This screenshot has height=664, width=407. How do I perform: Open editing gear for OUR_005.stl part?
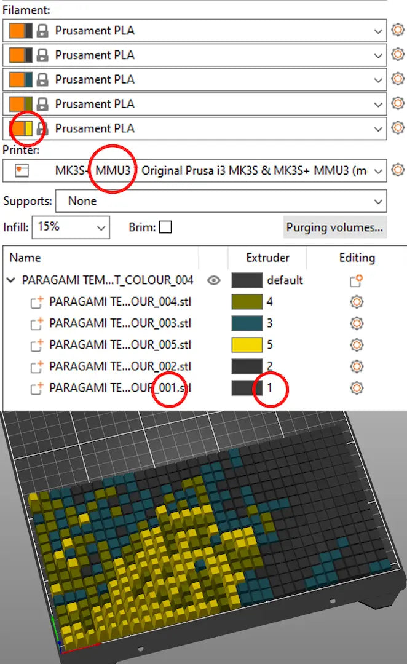tap(357, 345)
